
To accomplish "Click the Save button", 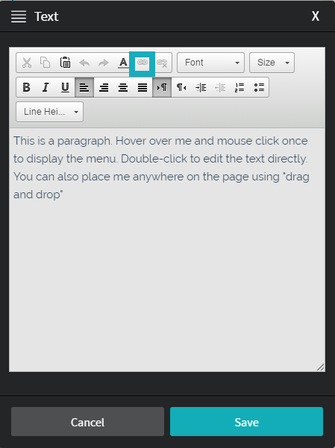I will (247, 422).
